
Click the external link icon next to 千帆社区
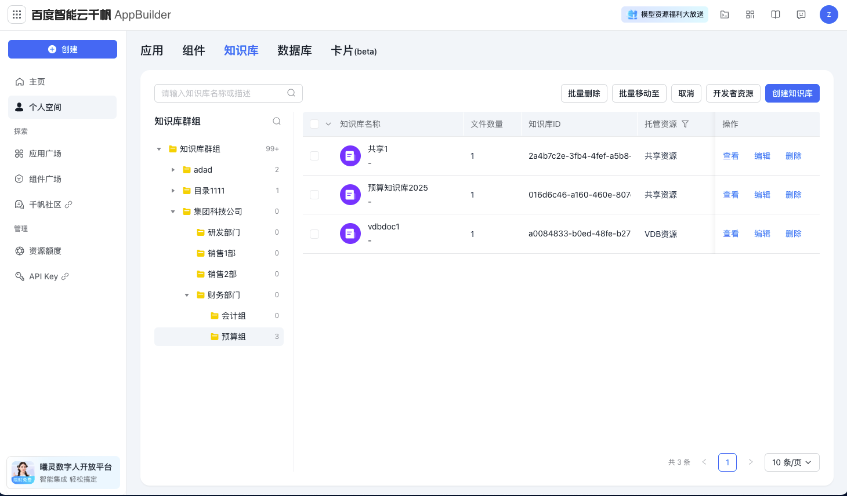click(68, 205)
